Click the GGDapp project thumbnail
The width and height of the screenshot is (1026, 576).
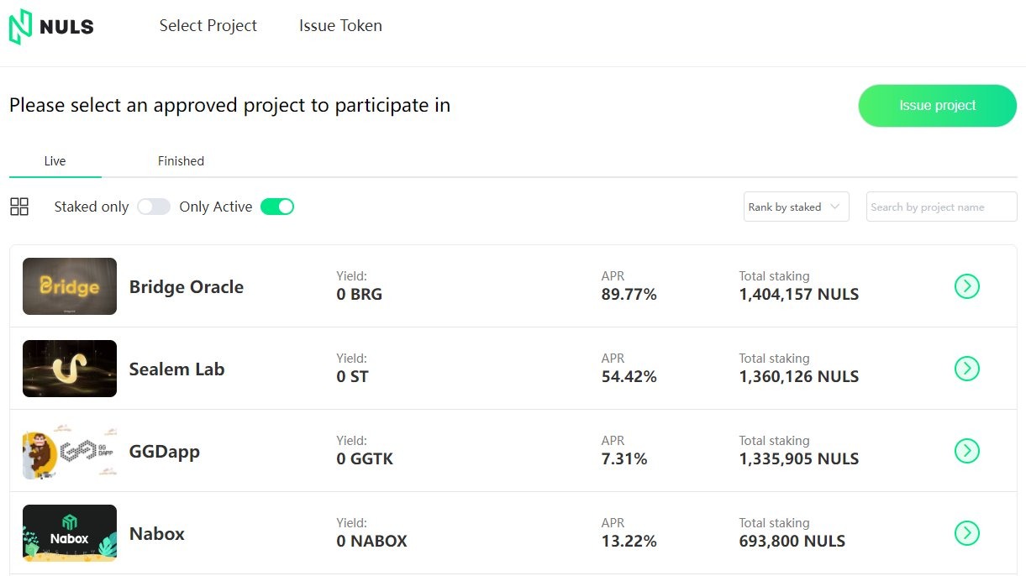coord(70,451)
